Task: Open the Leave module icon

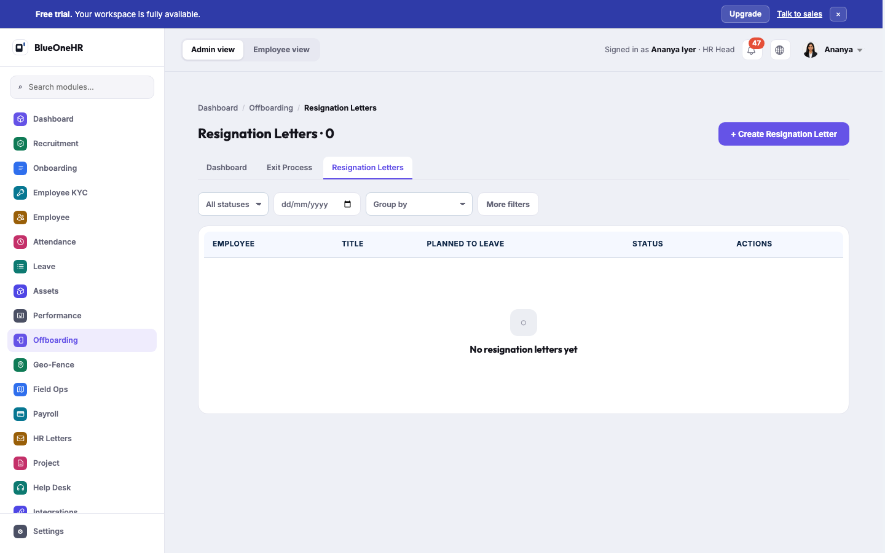Action: point(20,266)
